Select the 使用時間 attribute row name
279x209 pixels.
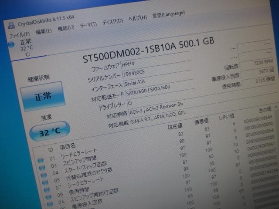click(79, 191)
